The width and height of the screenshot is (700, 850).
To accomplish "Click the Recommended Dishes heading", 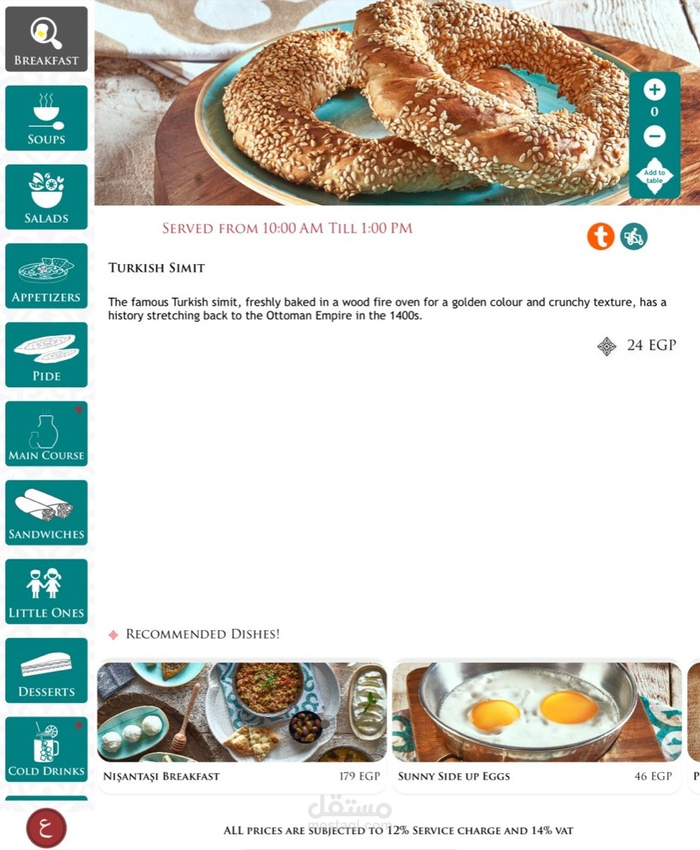I will click(202, 634).
